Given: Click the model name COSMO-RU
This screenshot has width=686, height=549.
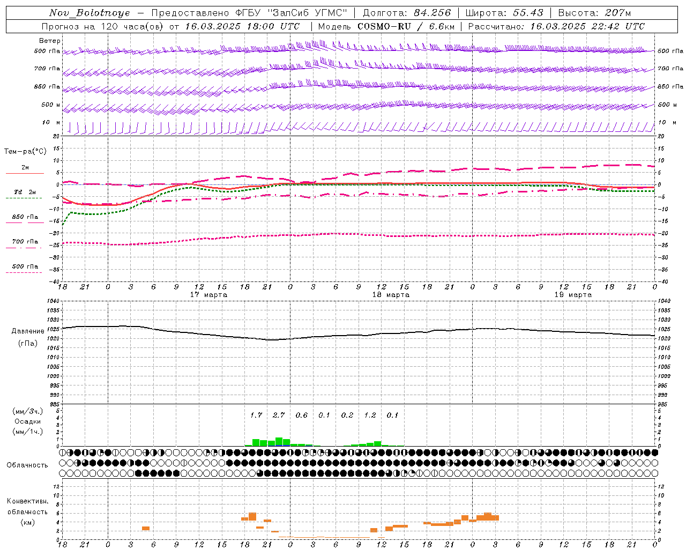Looking at the screenshot, I should pyautogui.click(x=384, y=26).
